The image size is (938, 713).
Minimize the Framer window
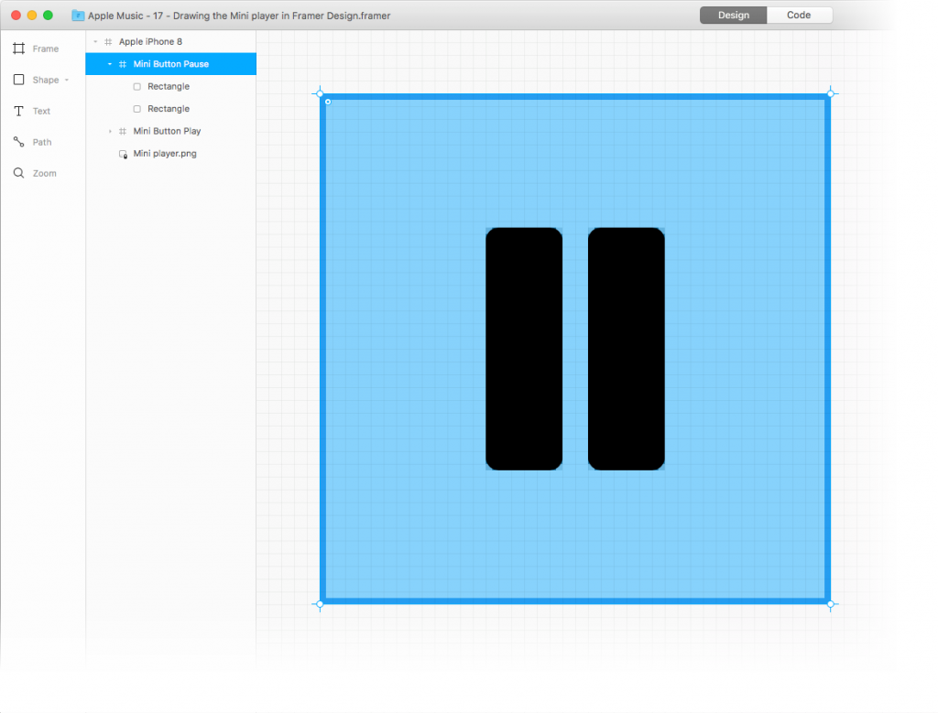click(32, 16)
